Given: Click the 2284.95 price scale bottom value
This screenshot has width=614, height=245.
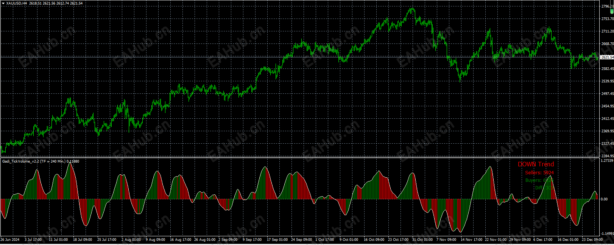Looking at the screenshot, I should coord(607,156).
